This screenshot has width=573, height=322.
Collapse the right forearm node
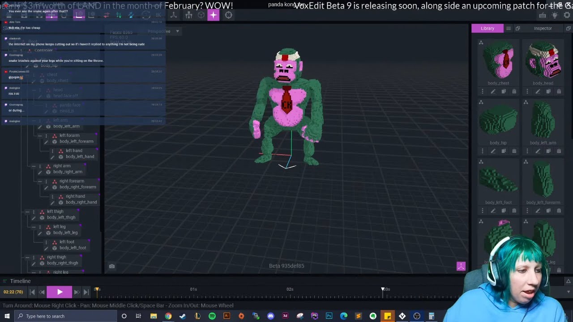click(40, 181)
